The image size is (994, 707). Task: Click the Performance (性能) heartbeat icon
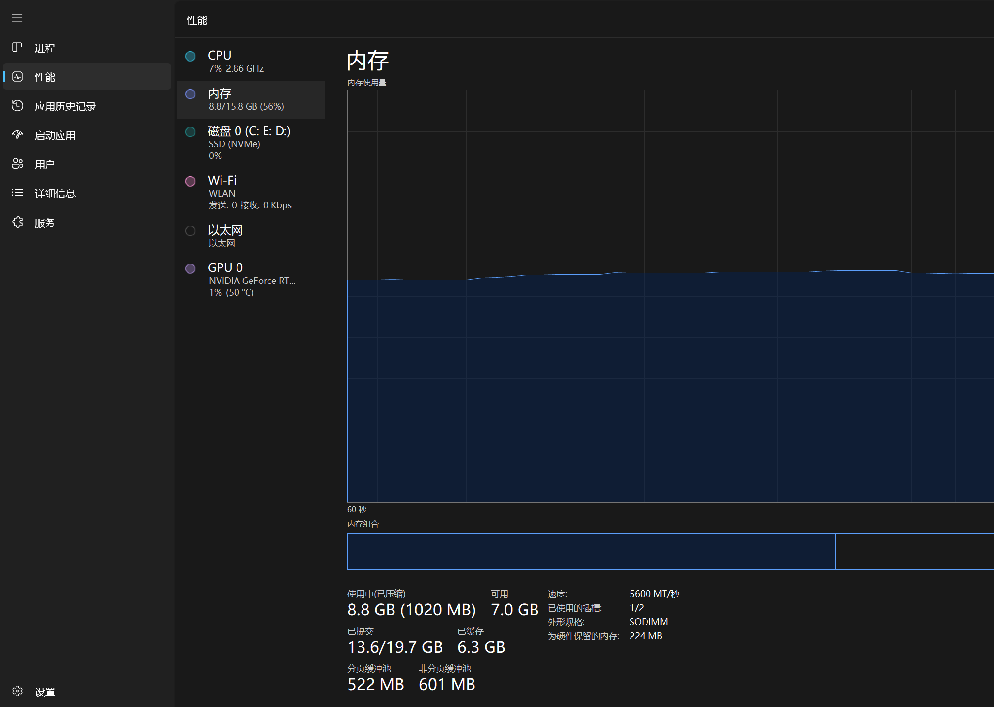17,77
